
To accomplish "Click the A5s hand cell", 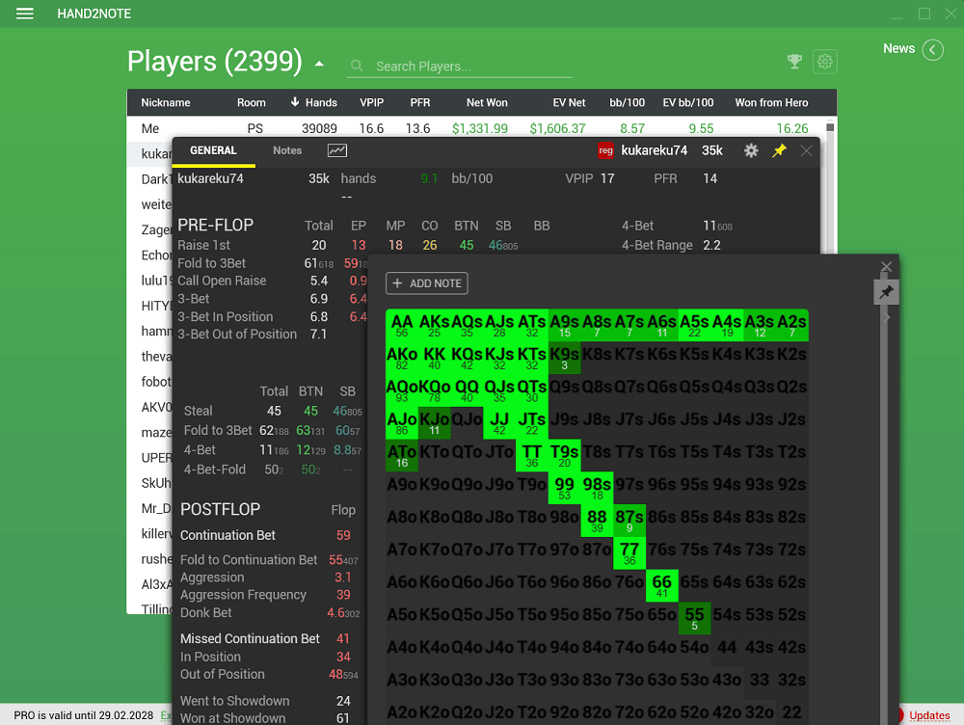I will (x=695, y=325).
